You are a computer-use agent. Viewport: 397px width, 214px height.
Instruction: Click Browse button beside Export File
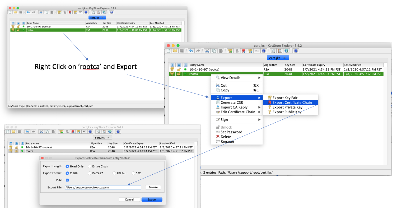point(153,187)
